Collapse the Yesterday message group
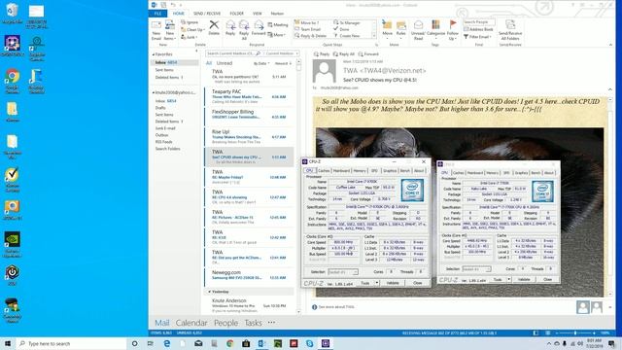The image size is (622, 350). tap(210, 292)
